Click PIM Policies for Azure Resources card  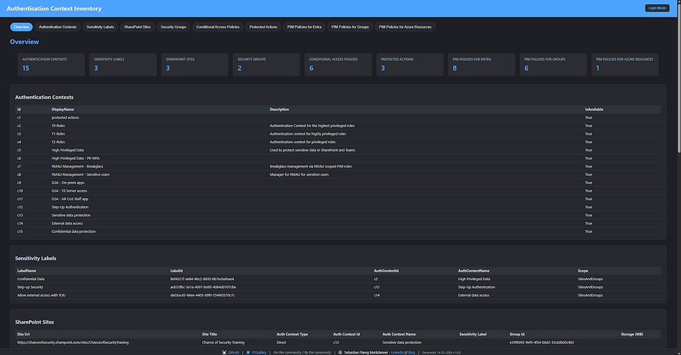coord(625,65)
